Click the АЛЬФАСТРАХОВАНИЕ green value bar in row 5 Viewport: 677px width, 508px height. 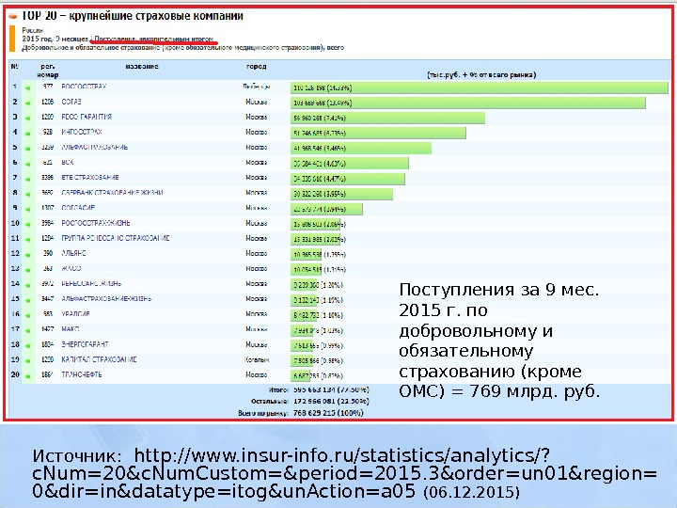tap(361, 149)
